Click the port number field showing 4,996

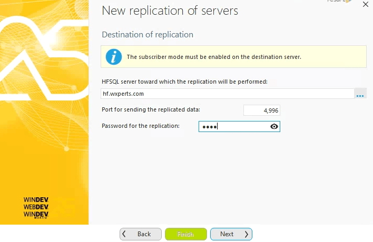click(262, 110)
